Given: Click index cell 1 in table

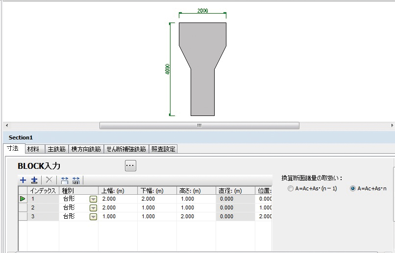Looking at the screenshot, I should click(43, 199).
